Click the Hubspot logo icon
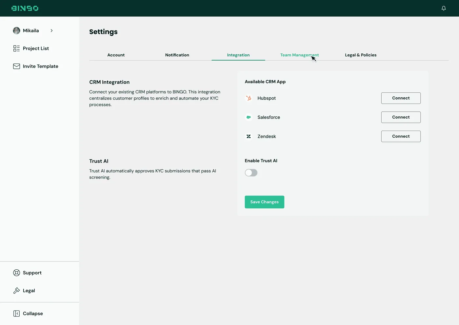This screenshot has height=325, width=459. [x=249, y=98]
